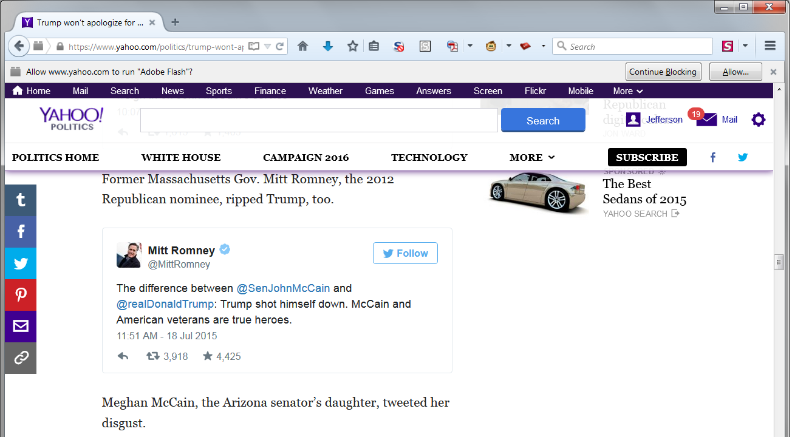Expand the dropdown beside the monkey icon
The height and width of the screenshot is (437, 792).
tap(509, 46)
